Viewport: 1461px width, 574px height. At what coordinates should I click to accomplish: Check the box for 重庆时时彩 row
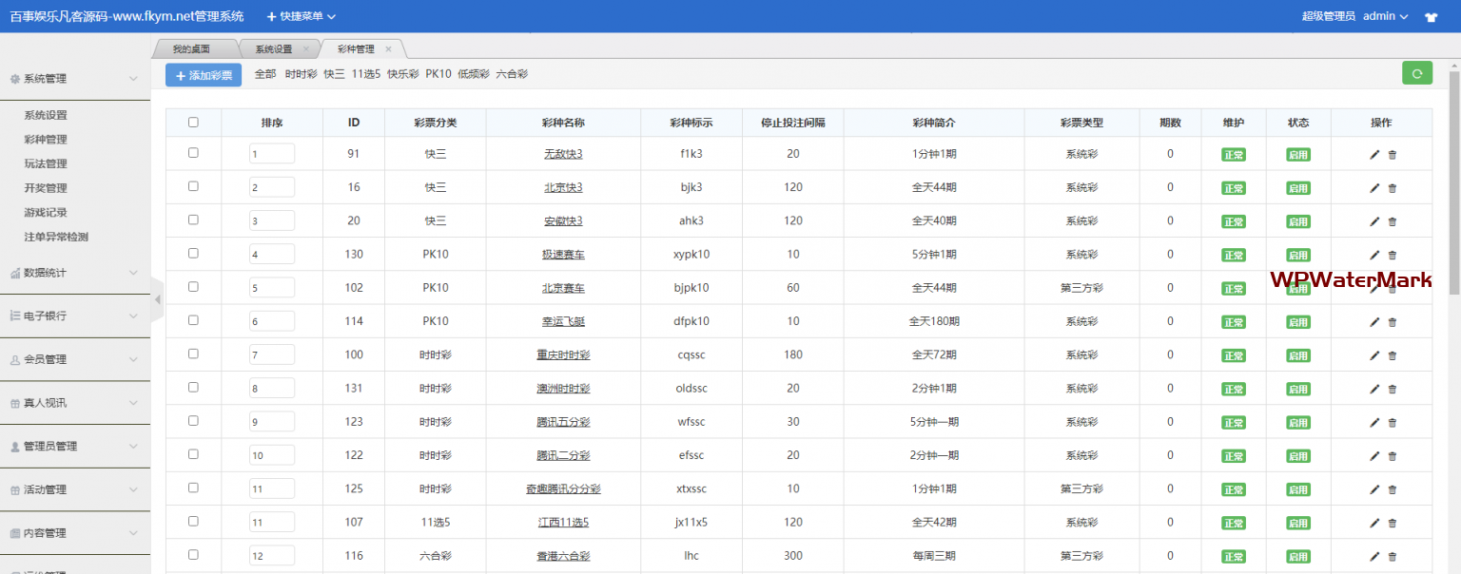(x=193, y=354)
